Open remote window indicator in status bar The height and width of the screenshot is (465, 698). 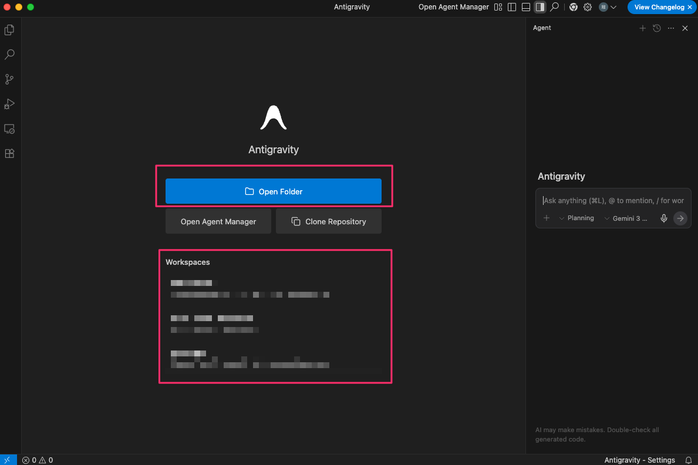click(x=8, y=460)
